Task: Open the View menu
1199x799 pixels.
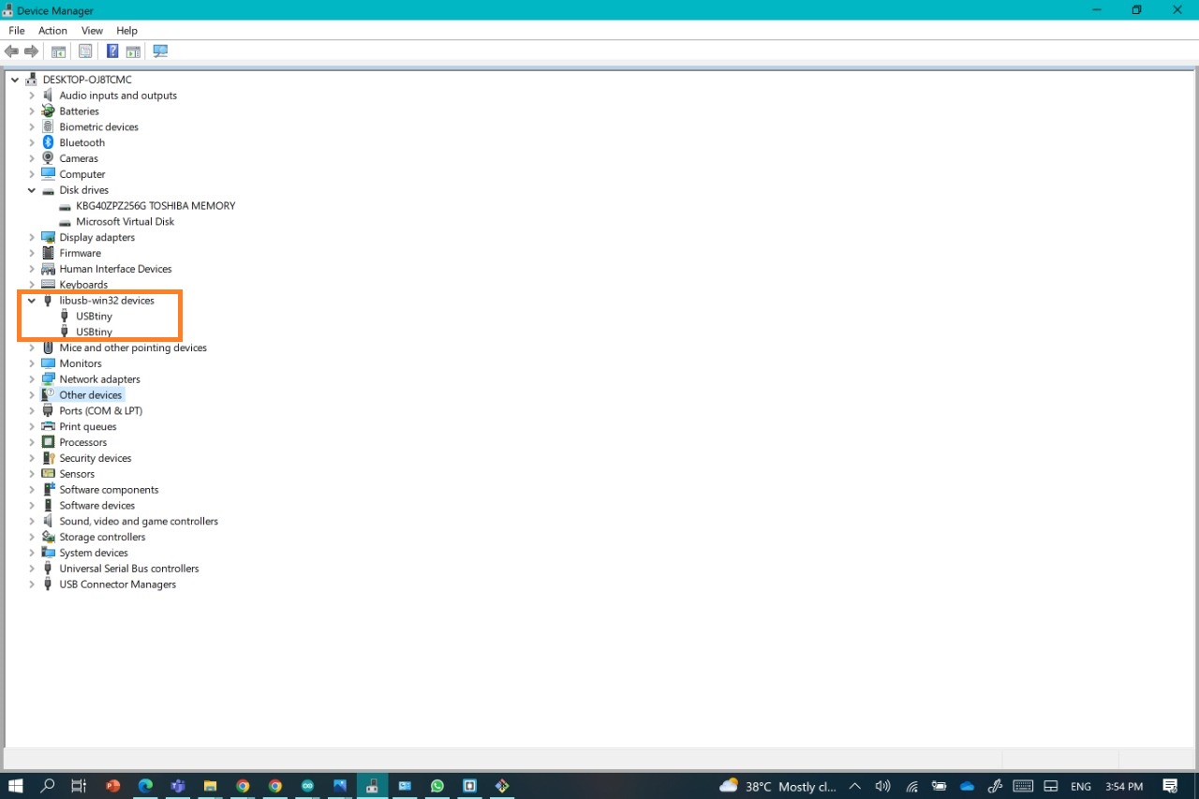Action: pos(92,31)
